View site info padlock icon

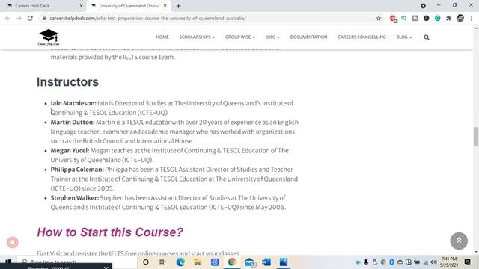(x=44, y=18)
